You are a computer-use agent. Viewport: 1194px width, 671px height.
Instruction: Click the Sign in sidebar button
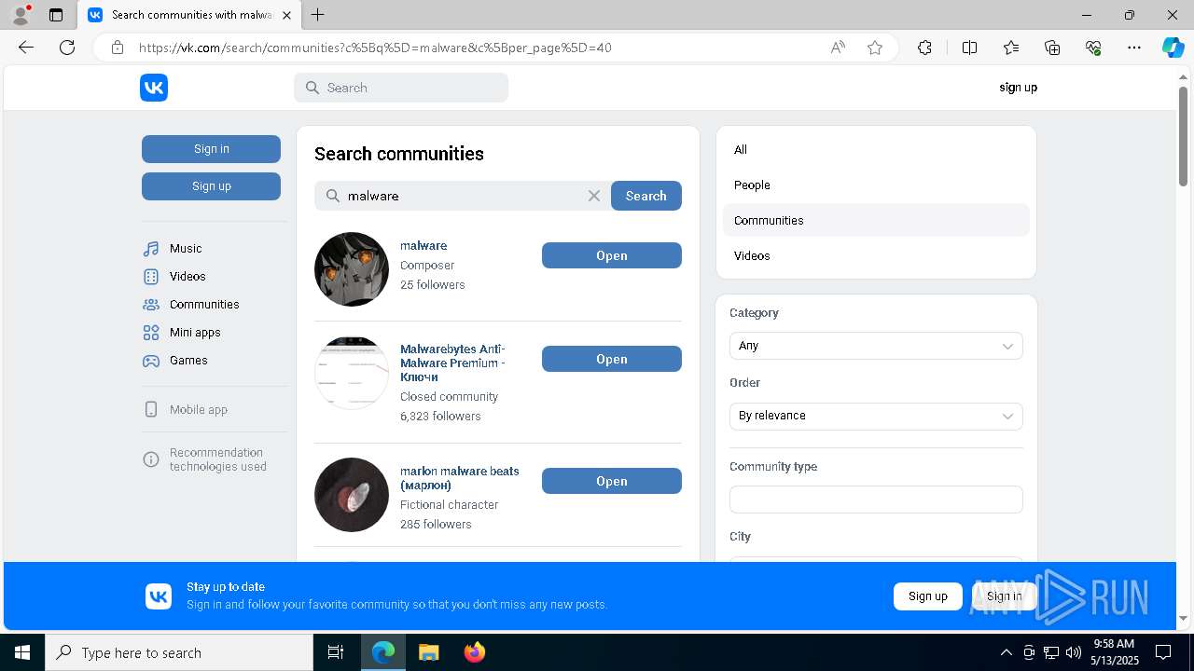[x=211, y=149]
